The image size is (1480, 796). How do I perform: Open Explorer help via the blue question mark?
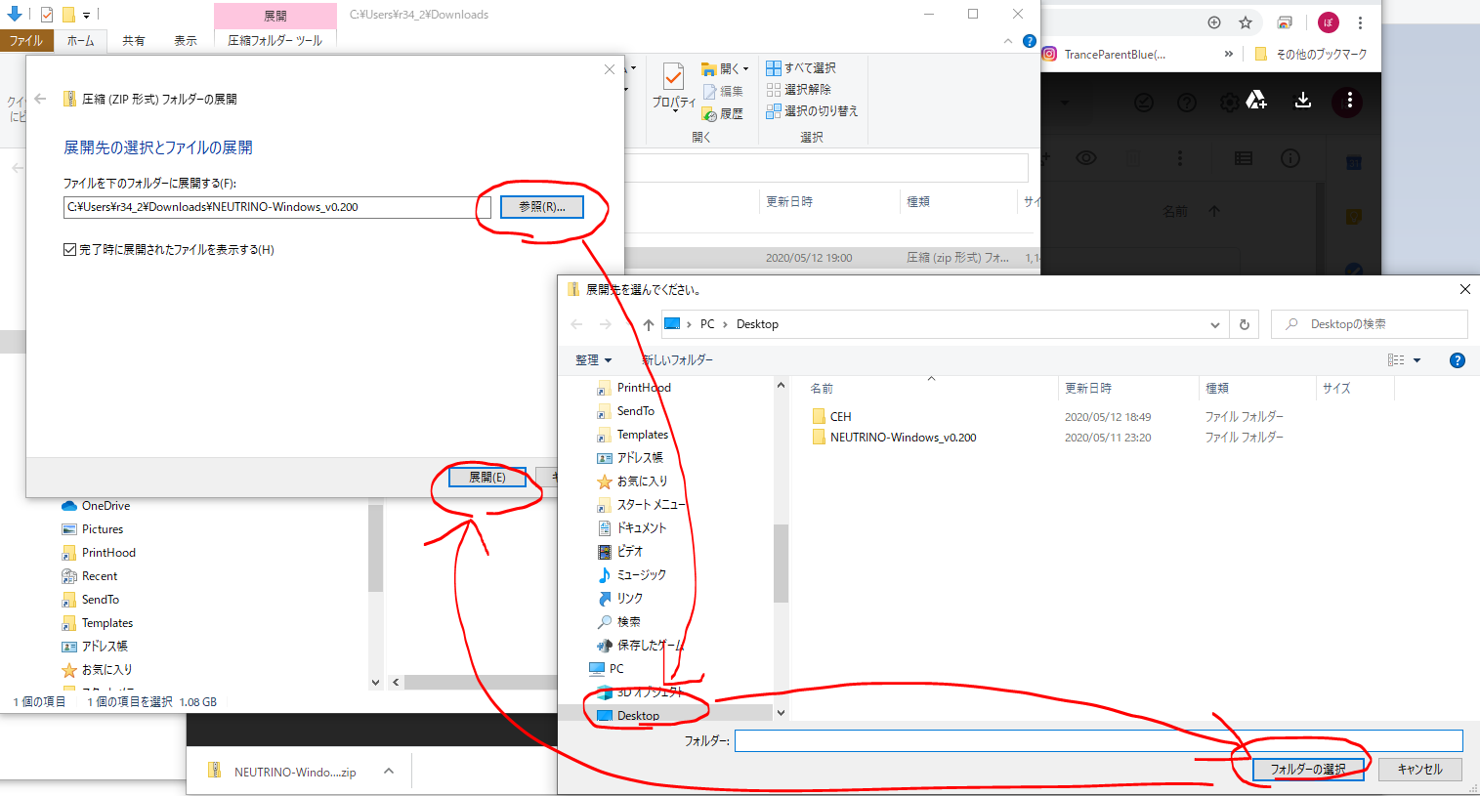click(1029, 41)
